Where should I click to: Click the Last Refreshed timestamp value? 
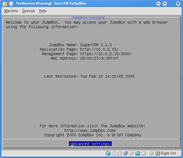click(x=107, y=76)
